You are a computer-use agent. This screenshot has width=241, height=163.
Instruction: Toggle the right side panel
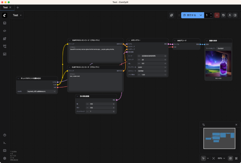click(x=235, y=15)
